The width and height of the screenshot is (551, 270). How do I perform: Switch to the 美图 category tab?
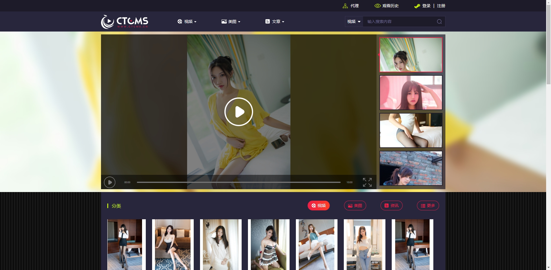[355, 206]
